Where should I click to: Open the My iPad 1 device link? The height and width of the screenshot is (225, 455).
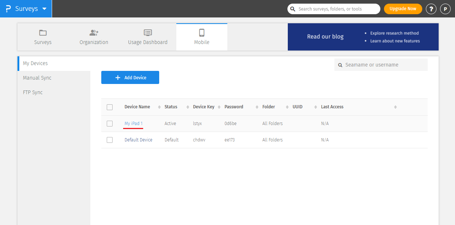tap(133, 124)
